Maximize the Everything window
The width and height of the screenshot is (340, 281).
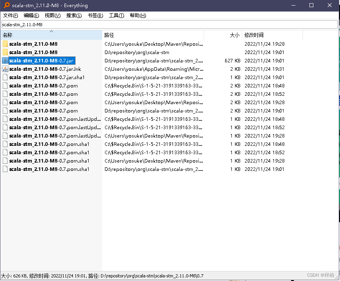click(x=311, y=5)
